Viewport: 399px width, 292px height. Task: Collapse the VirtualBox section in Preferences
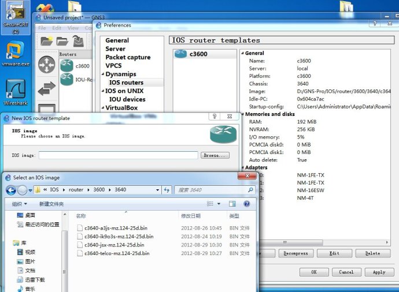pos(103,108)
